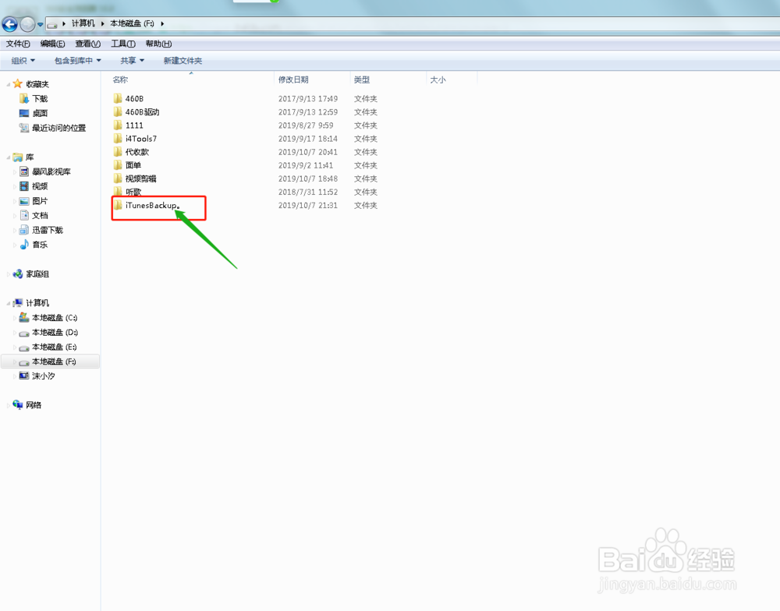Click the iTunesBackup folder name

click(151, 205)
